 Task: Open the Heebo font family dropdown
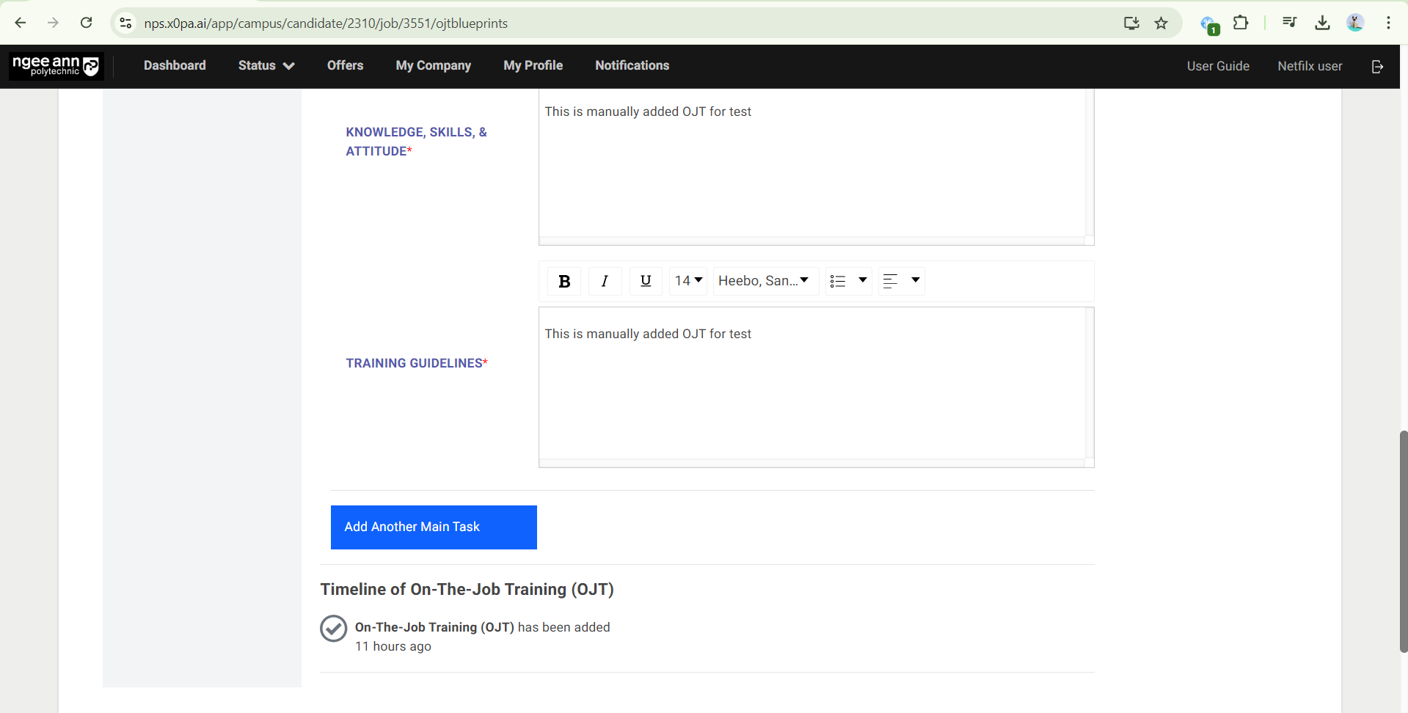[765, 281]
